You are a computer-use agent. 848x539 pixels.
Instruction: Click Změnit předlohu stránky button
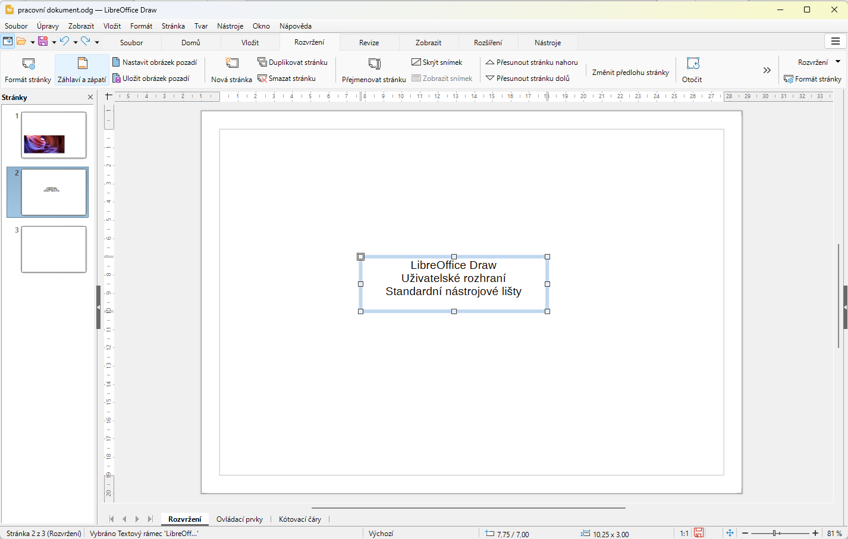point(630,72)
